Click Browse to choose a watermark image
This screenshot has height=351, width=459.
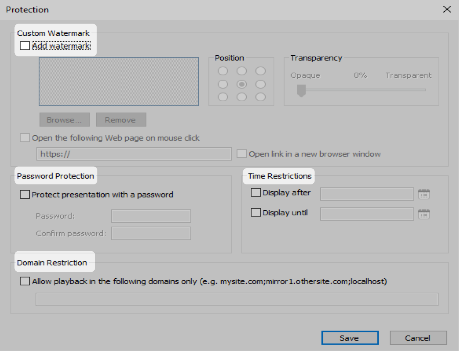tap(64, 119)
